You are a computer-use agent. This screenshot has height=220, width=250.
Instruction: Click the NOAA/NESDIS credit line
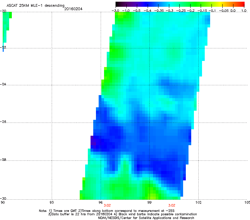pos(146,218)
